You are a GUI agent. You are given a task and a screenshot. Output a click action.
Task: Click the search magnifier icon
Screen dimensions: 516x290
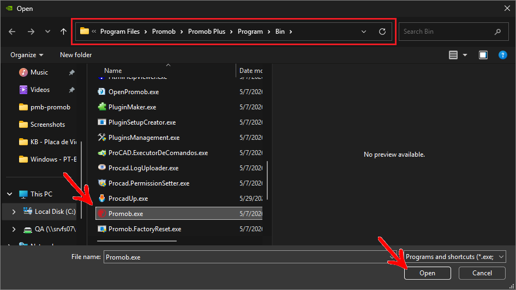click(x=497, y=32)
